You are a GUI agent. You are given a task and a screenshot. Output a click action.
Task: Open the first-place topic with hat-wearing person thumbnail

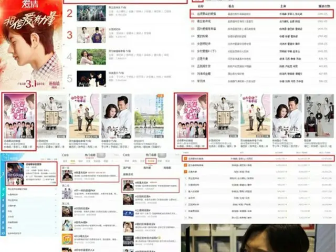coord(90,174)
